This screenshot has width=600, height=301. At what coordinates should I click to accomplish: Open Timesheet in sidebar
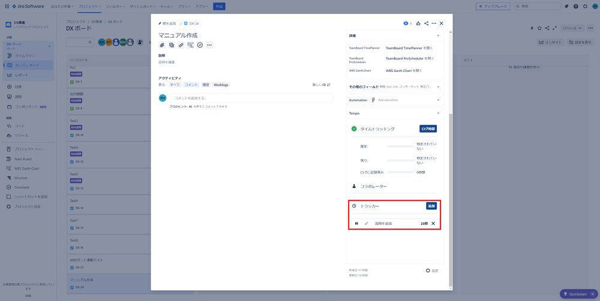[x=22, y=188]
